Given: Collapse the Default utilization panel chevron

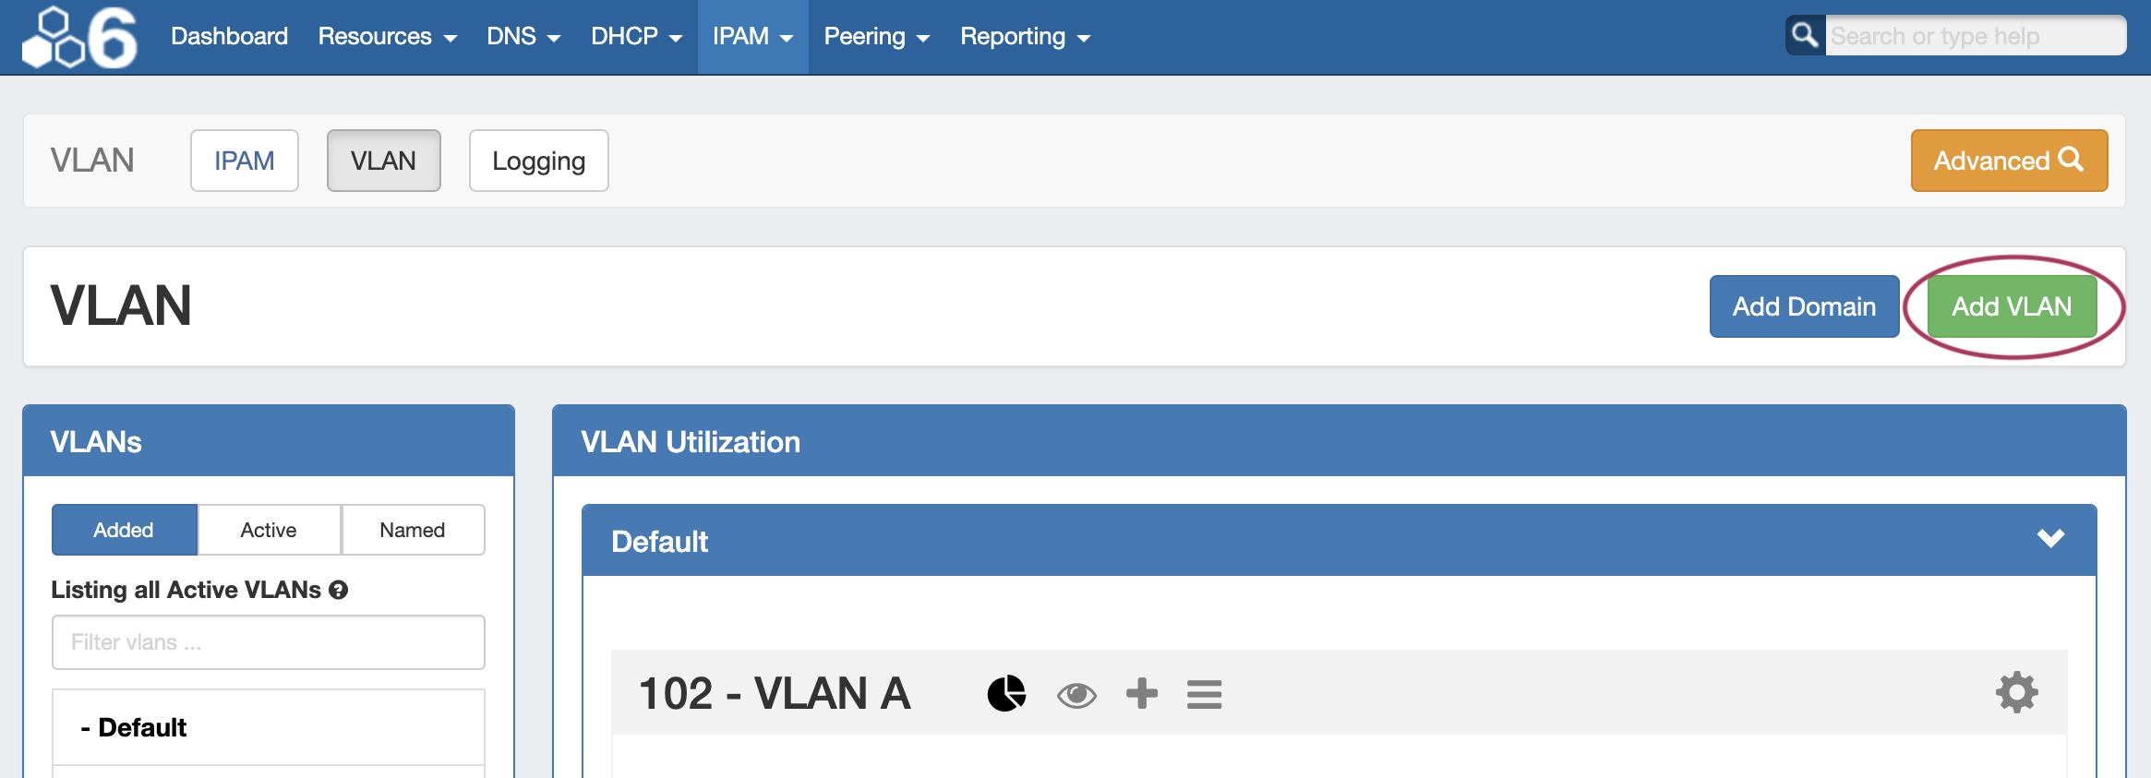Looking at the screenshot, I should tap(2050, 538).
